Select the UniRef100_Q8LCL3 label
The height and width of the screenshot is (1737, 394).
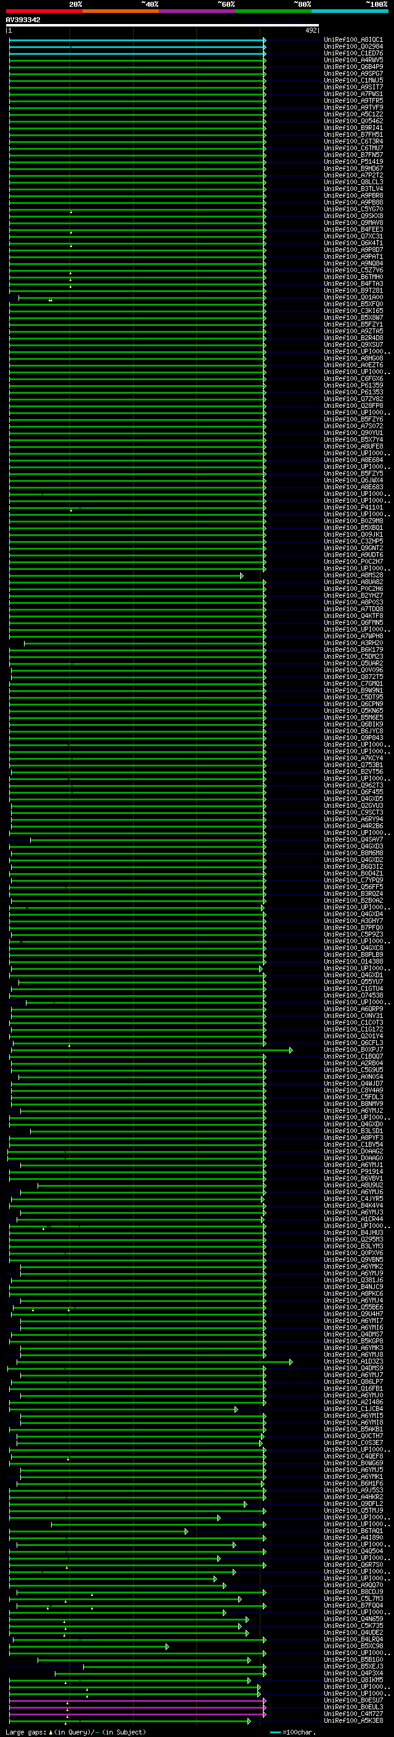point(353,182)
